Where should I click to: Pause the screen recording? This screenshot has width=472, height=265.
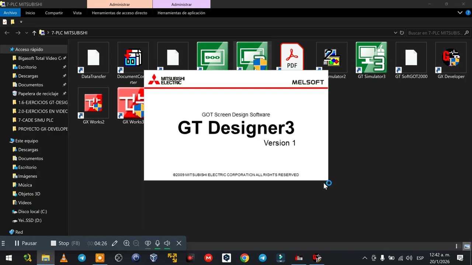click(x=25, y=243)
